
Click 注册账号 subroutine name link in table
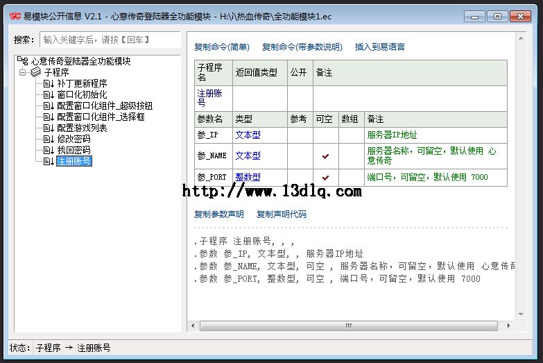[x=209, y=98]
